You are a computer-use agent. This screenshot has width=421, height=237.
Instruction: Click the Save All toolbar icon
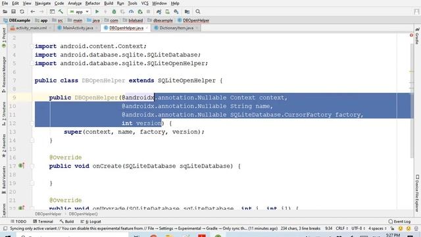(x=13, y=12)
